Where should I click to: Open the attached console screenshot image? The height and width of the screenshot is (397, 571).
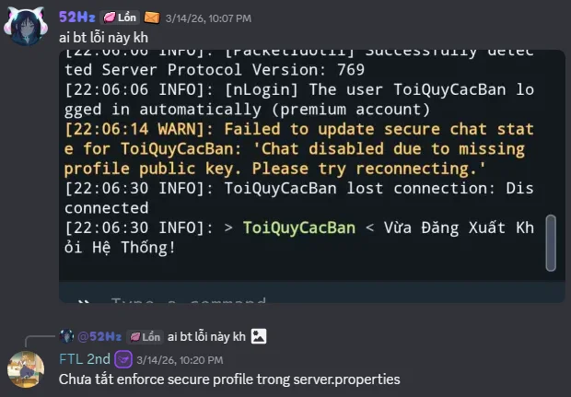pyautogui.click(x=312, y=176)
